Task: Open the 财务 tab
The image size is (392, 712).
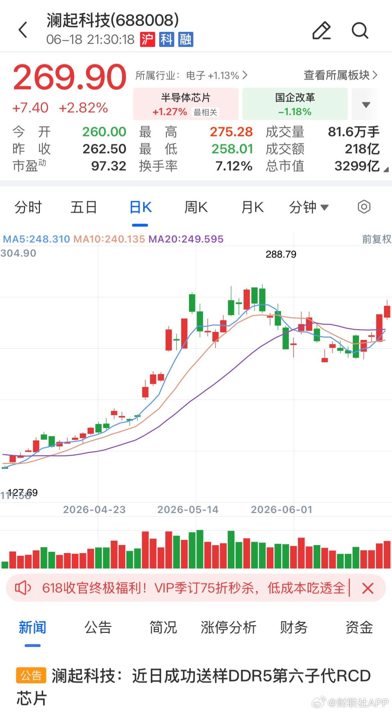Action: pyautogui.click(x=294, y=628)
